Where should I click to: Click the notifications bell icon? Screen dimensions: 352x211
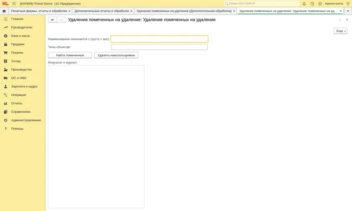(304, 3)
